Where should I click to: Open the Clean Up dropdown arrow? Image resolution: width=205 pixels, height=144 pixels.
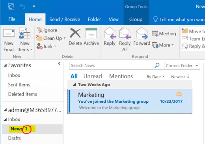65,38
